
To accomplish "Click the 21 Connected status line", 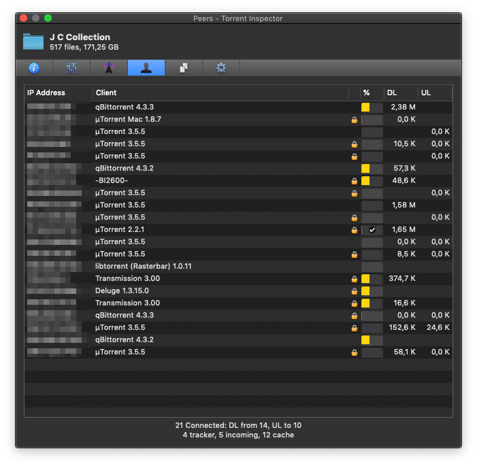I will tap(238, 425).
